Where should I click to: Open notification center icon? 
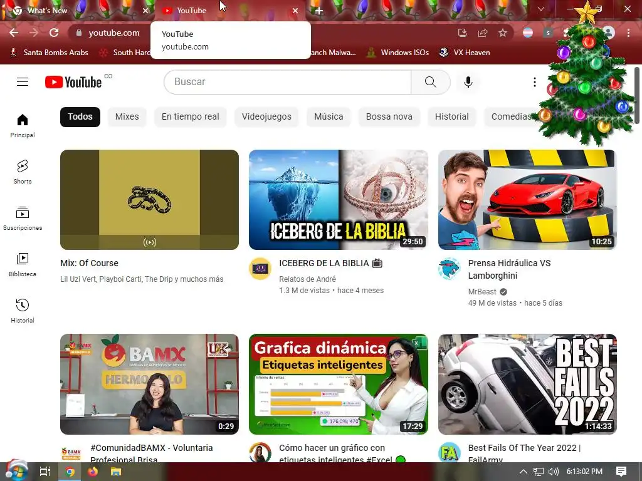click(x=621, y=472)
